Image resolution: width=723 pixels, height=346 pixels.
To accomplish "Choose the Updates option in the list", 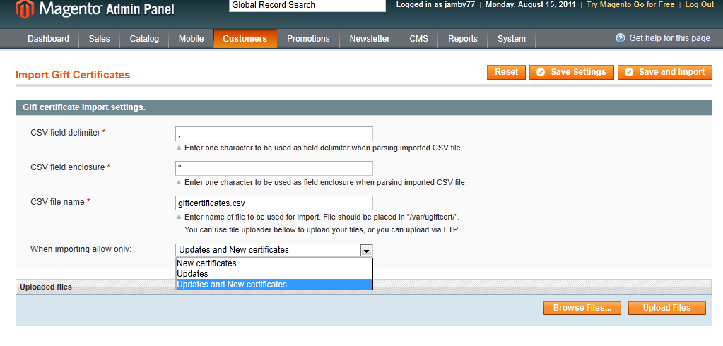I will (x=274, y=274).
